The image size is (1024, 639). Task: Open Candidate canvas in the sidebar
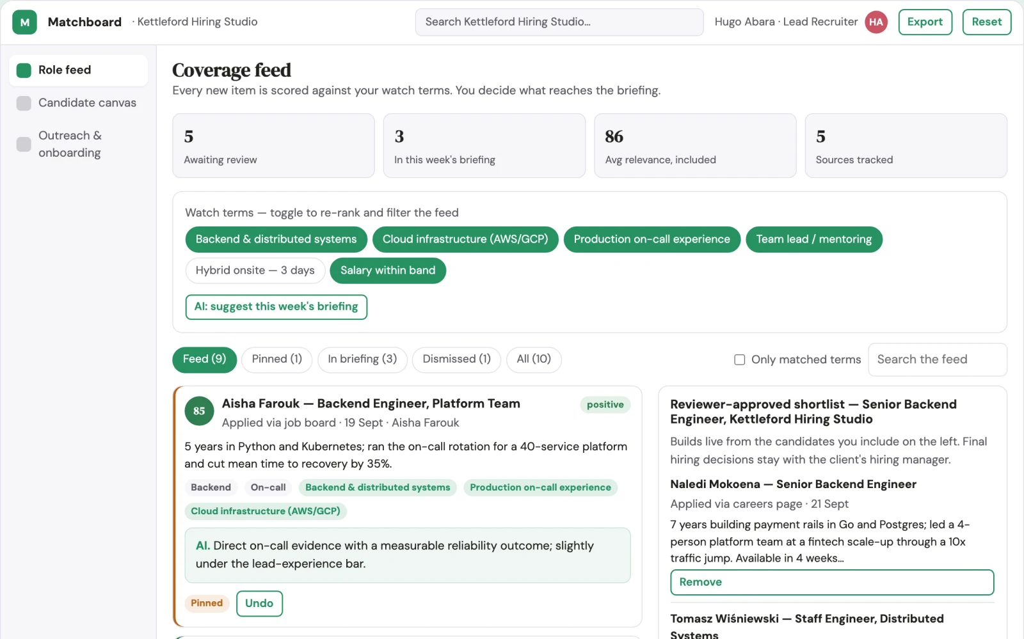[x=78, y=103]
